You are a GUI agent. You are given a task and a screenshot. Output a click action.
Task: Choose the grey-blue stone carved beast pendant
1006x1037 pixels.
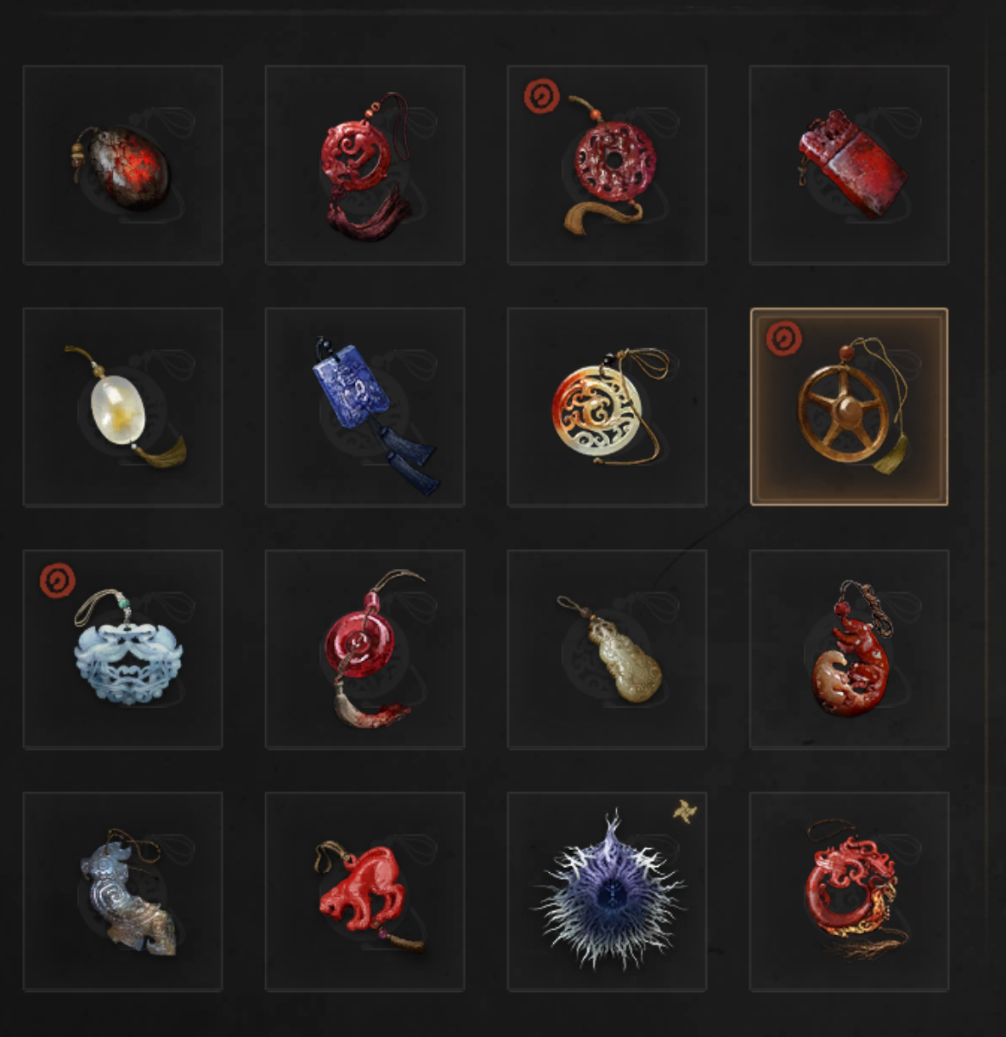[122, 892]
